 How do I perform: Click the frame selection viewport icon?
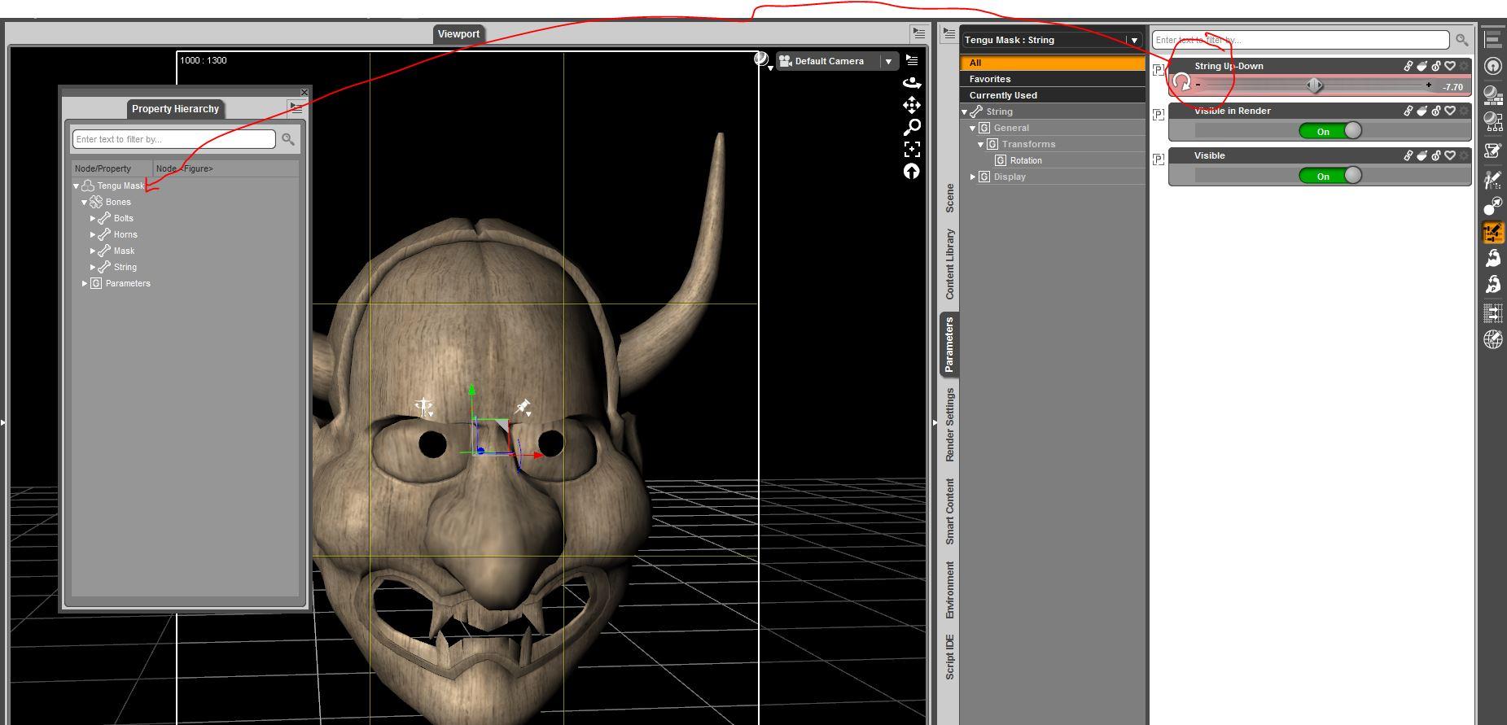point(912,149)
